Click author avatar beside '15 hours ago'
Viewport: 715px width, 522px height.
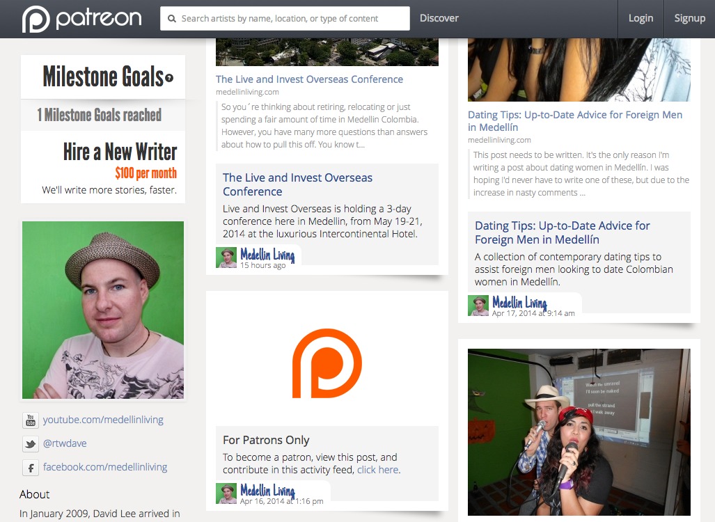(226, 258)
